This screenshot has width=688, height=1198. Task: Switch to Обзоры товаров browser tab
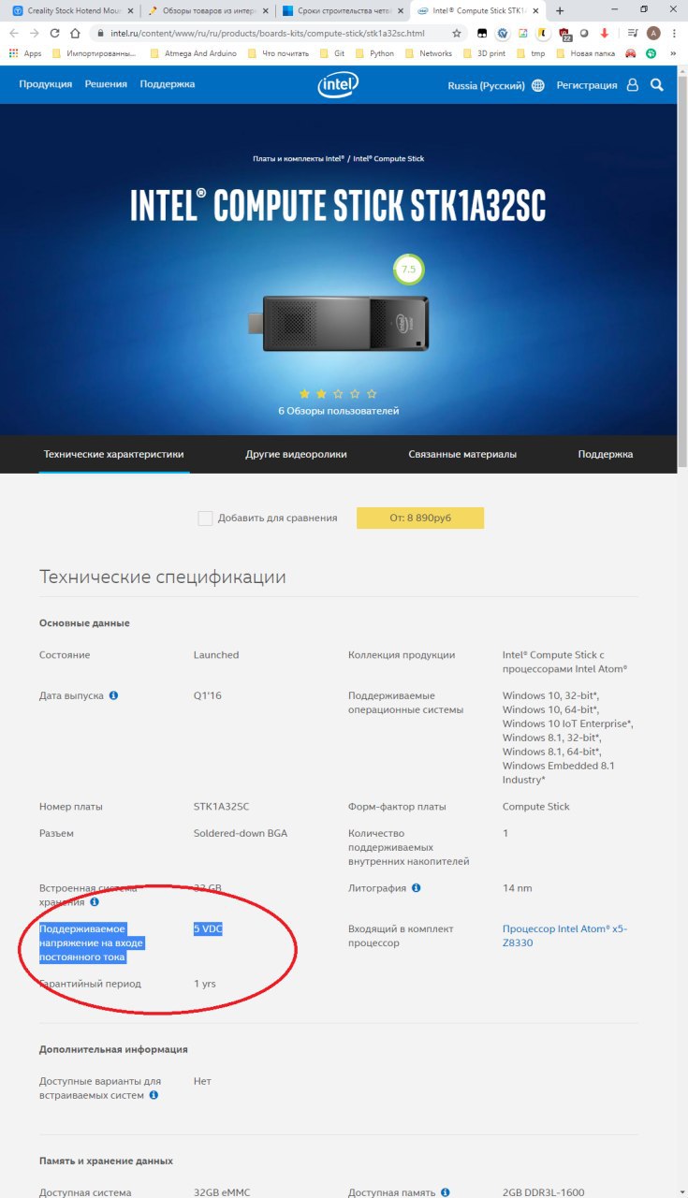click(x=208, y=10)
